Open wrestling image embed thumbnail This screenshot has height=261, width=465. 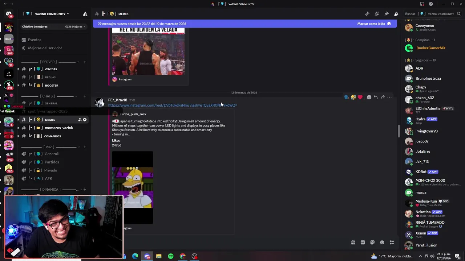click(148, 51)
